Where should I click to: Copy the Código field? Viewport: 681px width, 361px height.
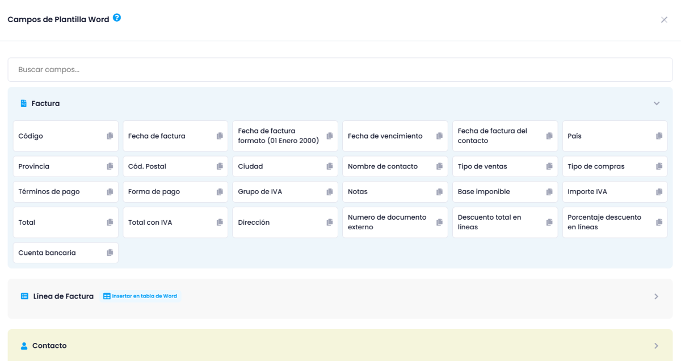pyautogui.click(x=110, y=136)
